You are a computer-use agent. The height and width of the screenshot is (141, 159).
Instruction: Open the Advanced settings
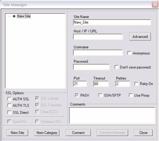coord(140,37)
